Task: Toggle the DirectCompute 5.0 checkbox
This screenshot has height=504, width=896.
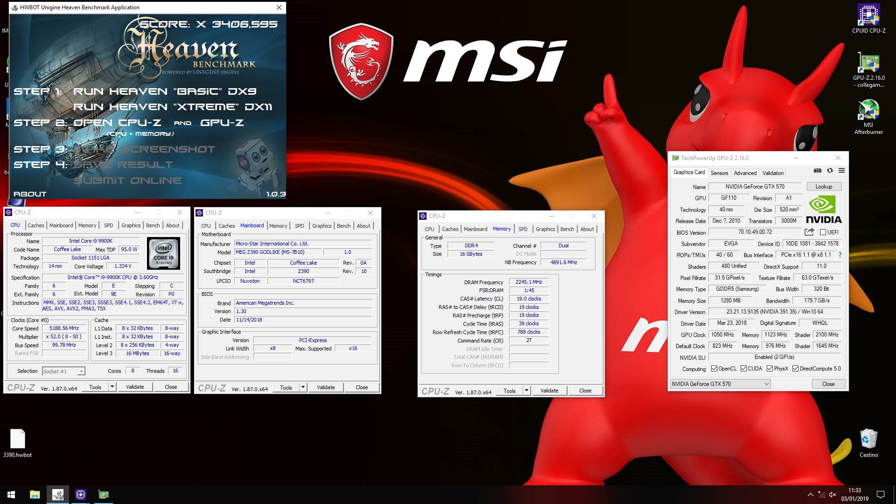Action: [x=795, y=369]
